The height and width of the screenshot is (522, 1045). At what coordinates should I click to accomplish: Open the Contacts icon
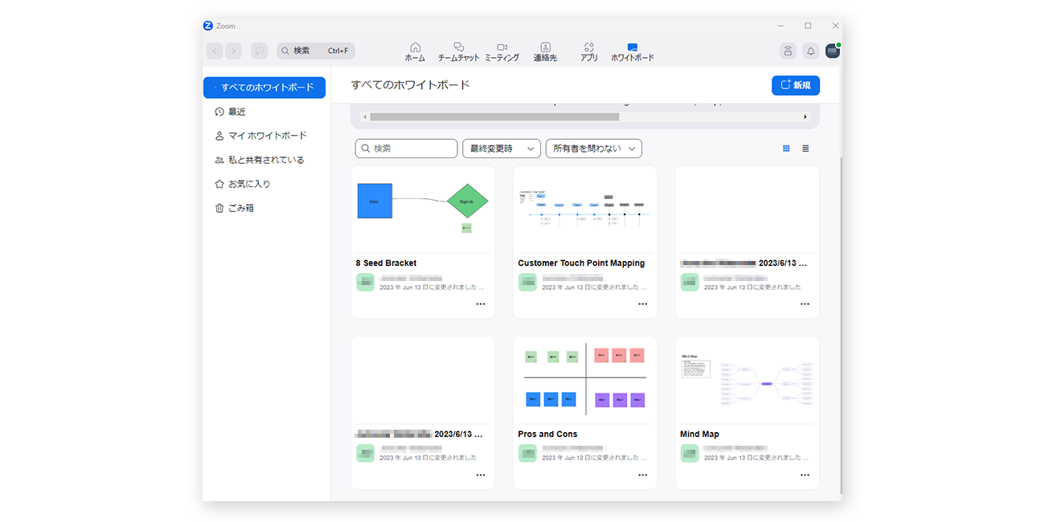(x=545, y=48)
